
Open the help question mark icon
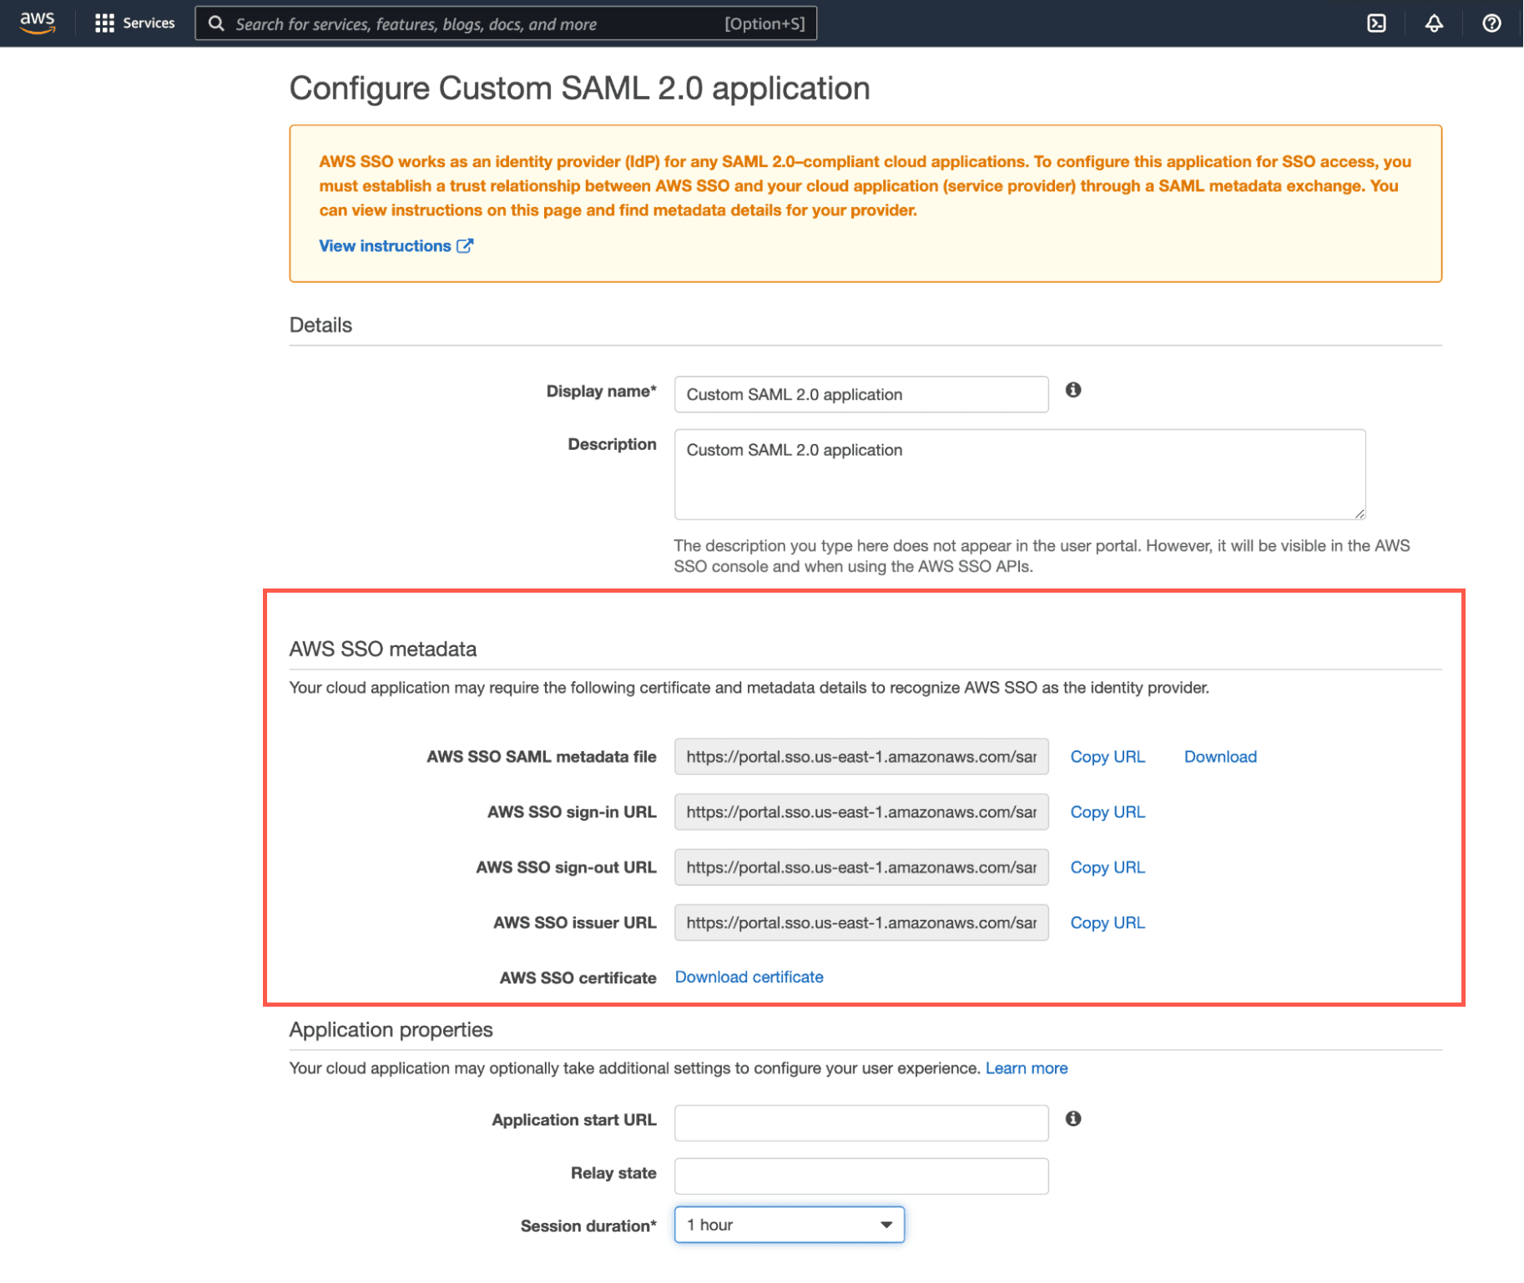coord(1491,23)
